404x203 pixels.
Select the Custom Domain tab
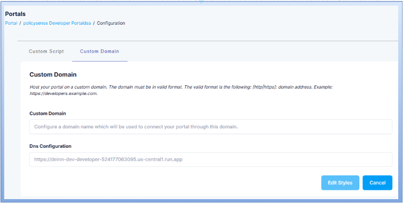pyautogui.click(x=99, y=51)
